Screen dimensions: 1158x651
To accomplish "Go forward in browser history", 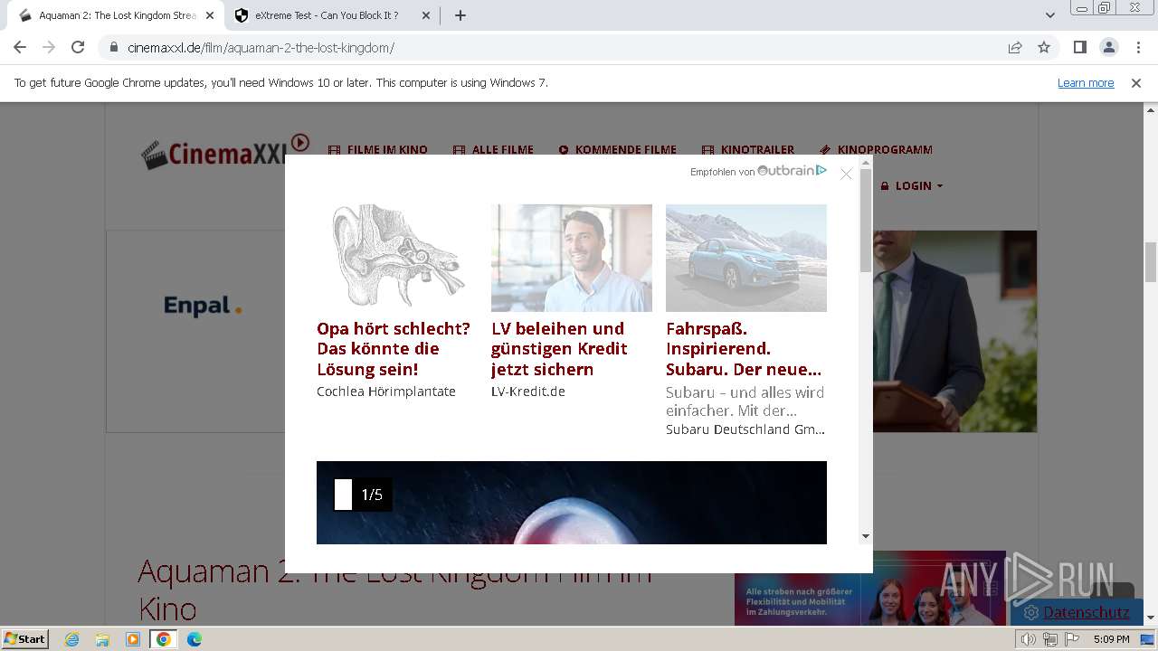I will pos(49,48).
